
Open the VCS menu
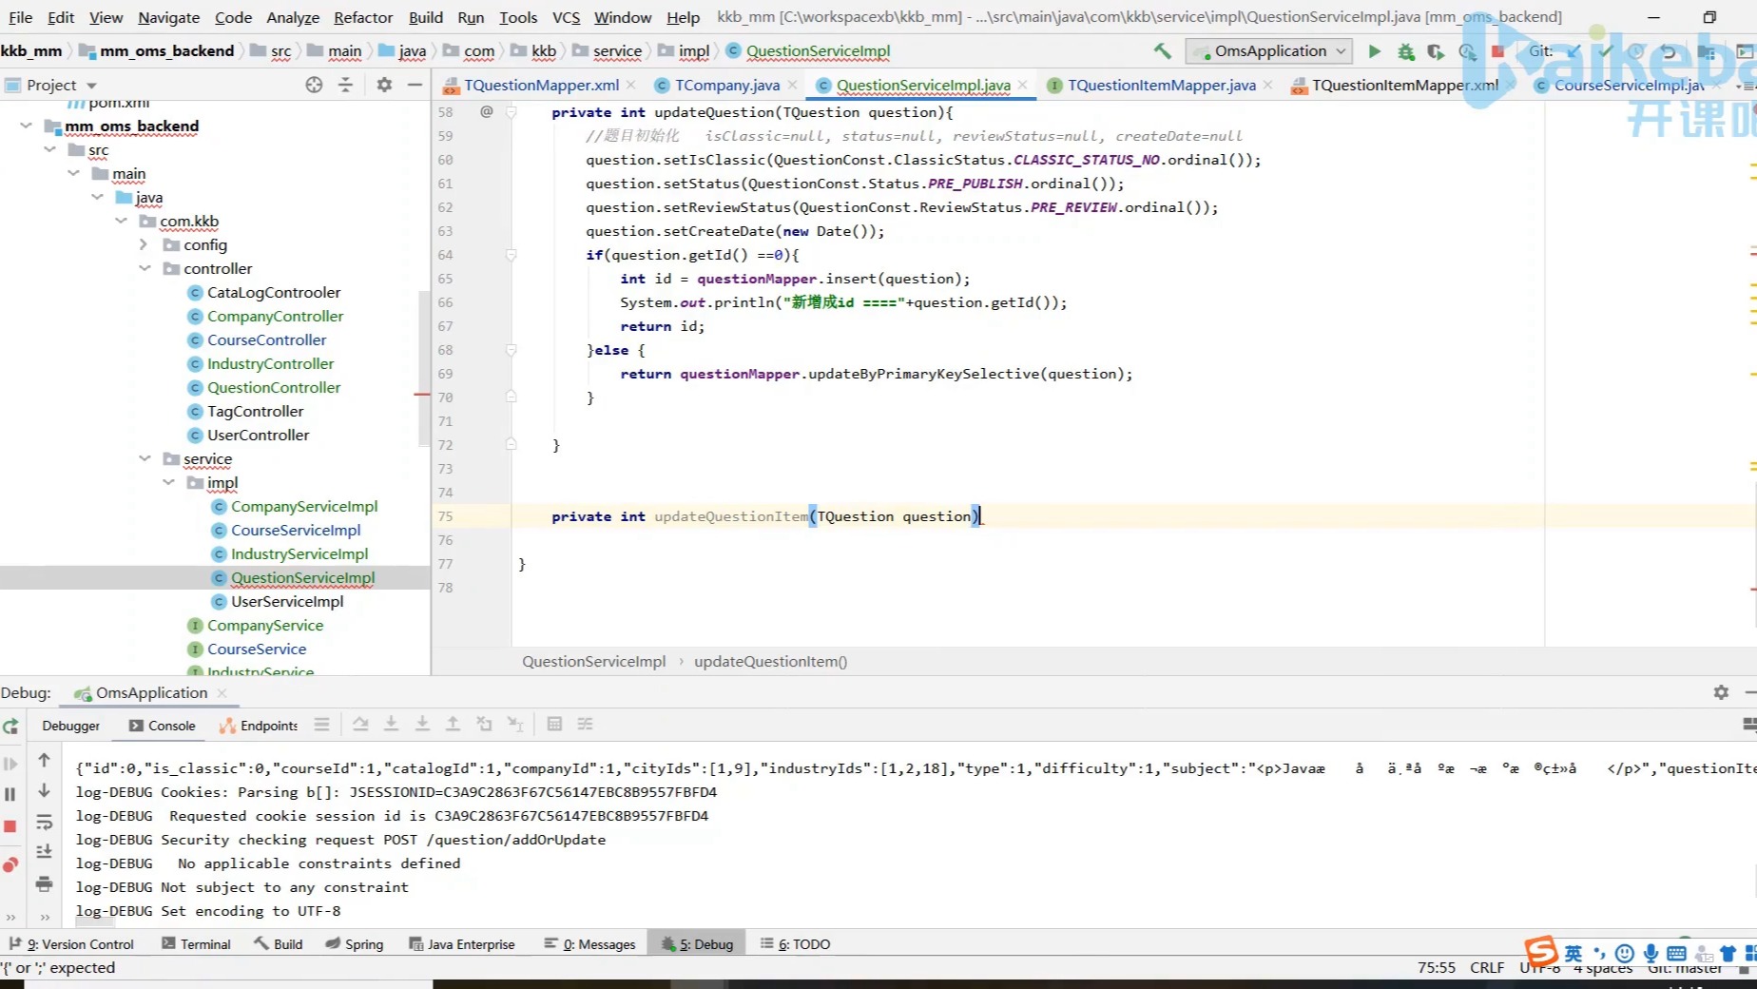[x=566, y=17]
